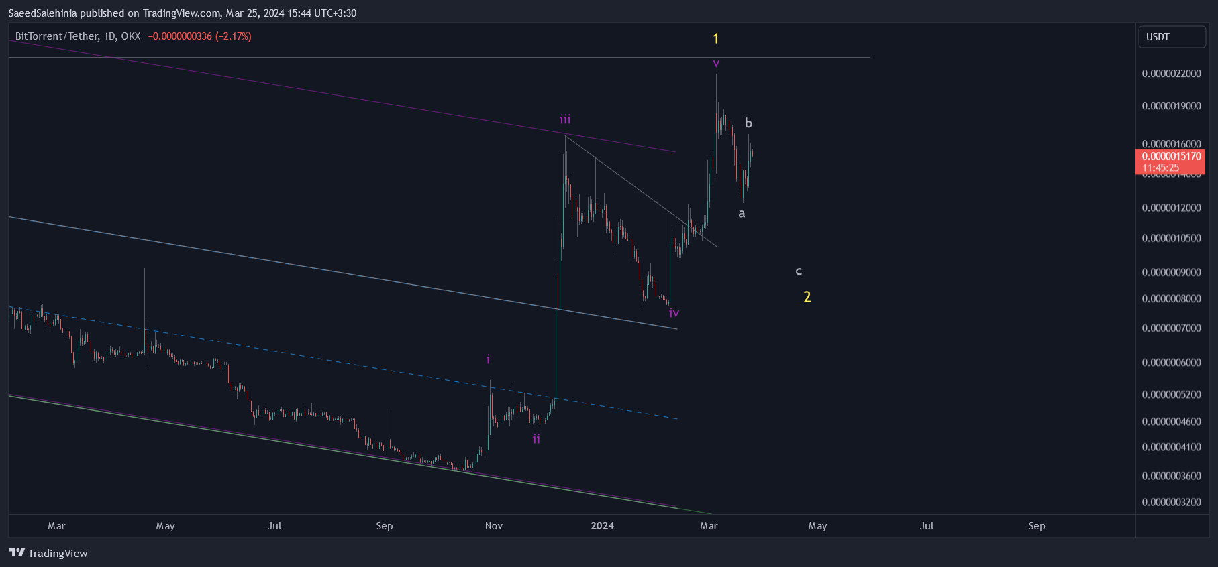Click the corrective wave label b

(749, 123)
